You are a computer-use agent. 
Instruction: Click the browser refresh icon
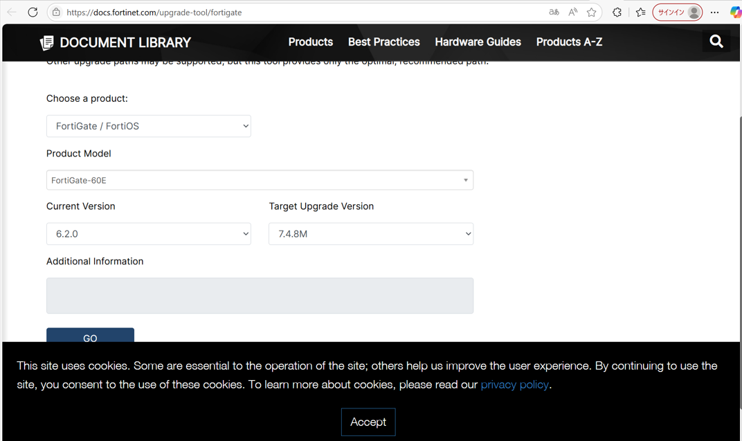(x=33, y=12)
